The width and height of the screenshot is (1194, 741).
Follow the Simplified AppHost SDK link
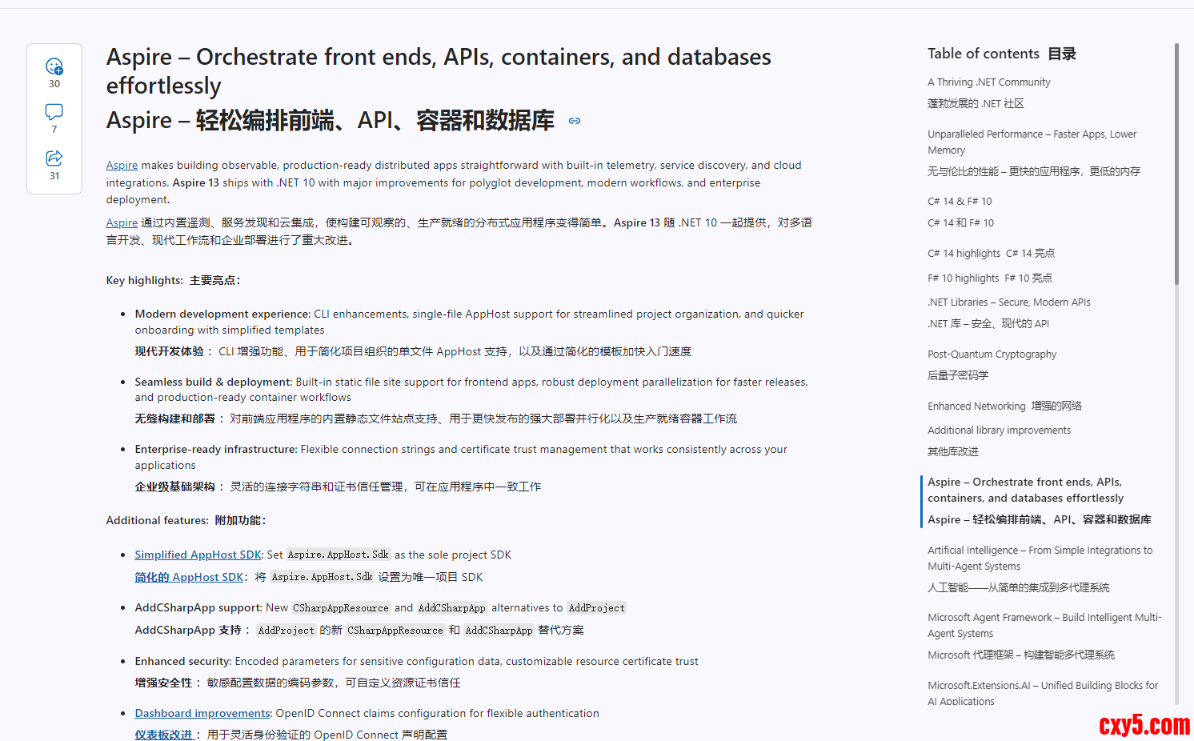198,555
